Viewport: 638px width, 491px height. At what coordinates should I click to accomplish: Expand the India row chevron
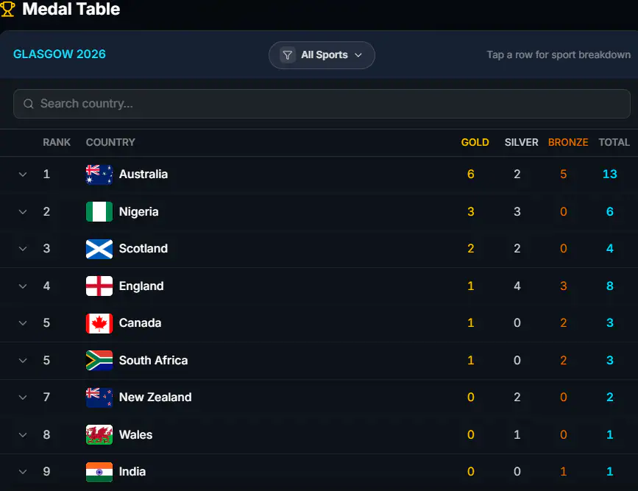pyautogui.click(x=23, y=472)
